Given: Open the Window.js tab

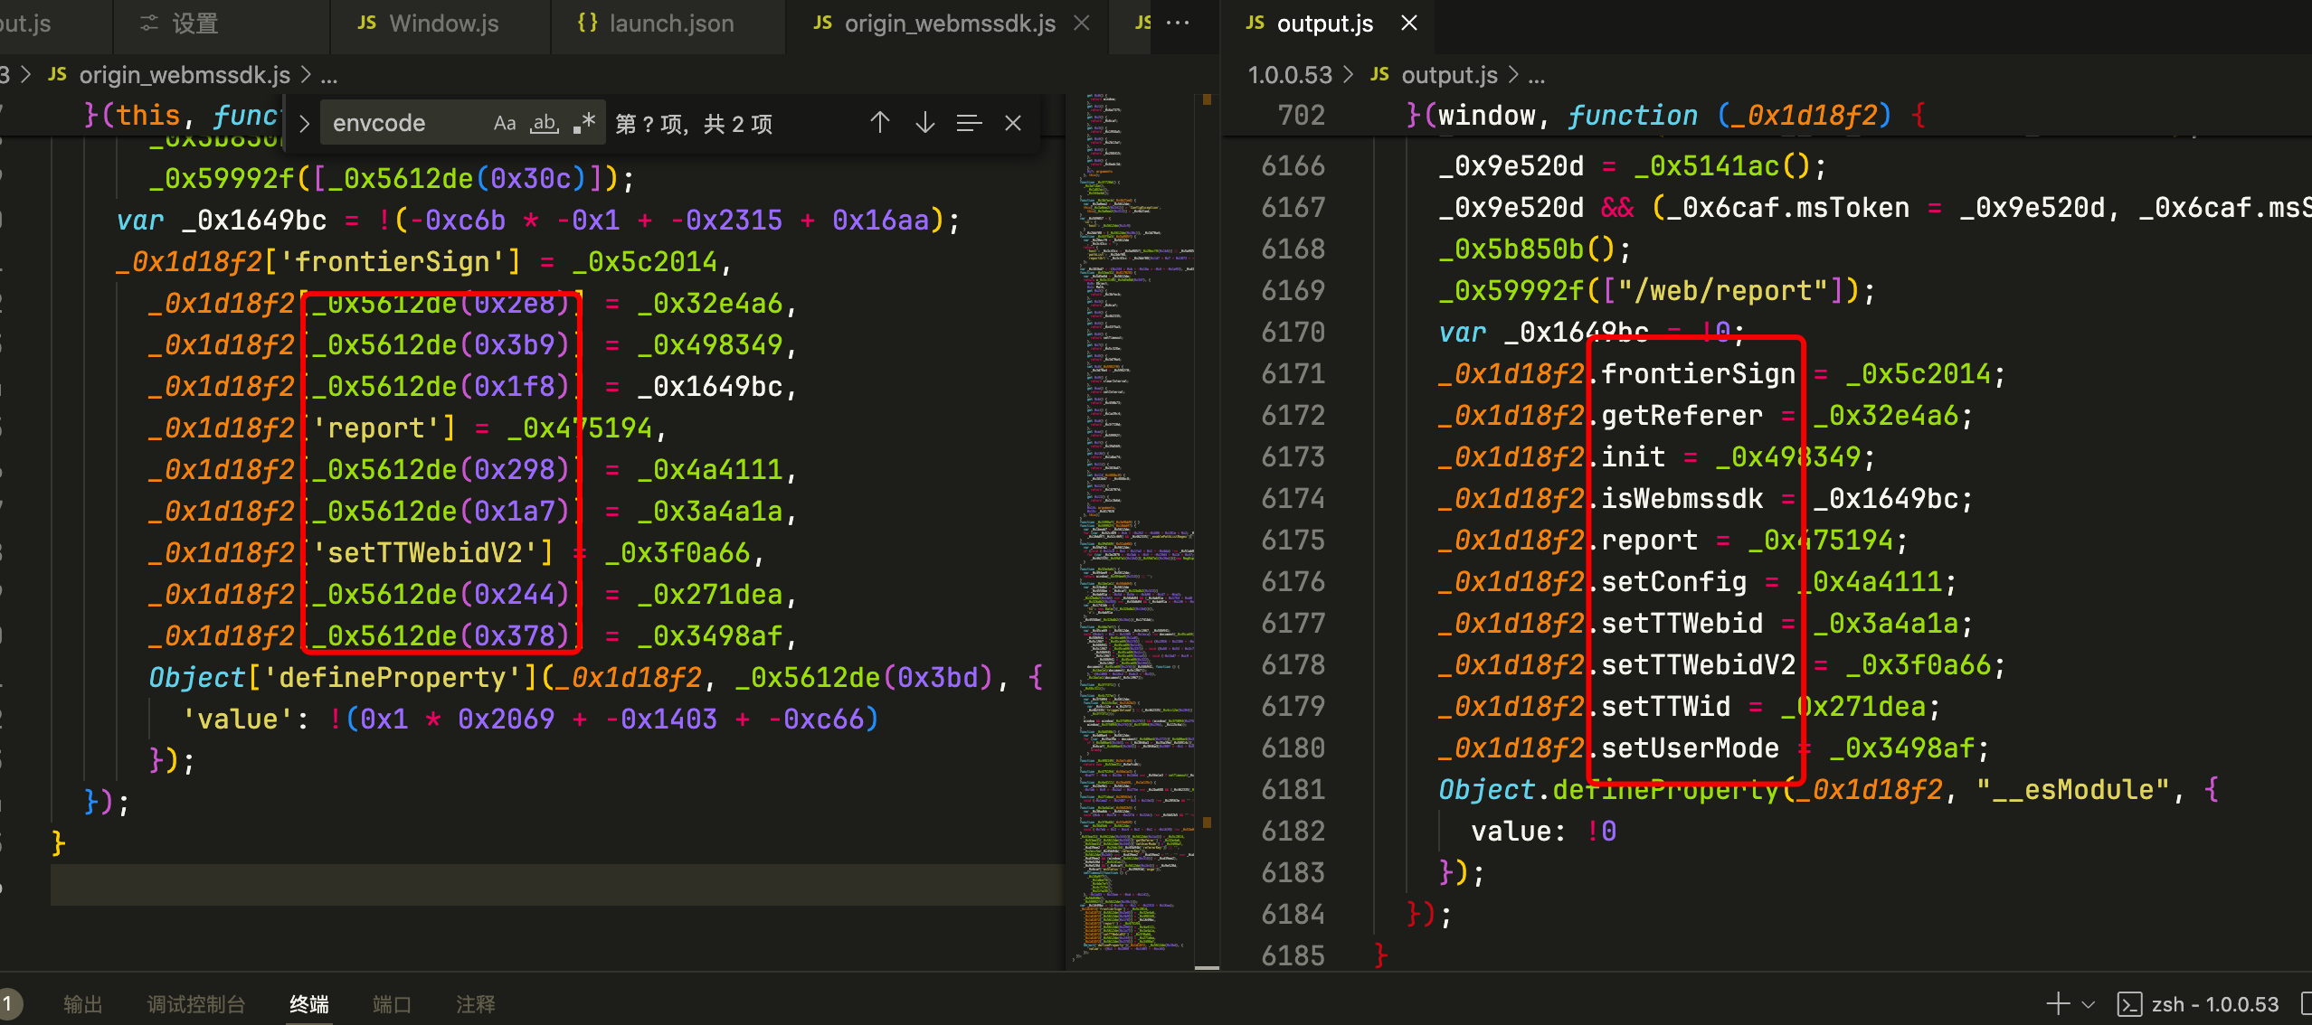Looking at the screenshot, I should point(442,24).
